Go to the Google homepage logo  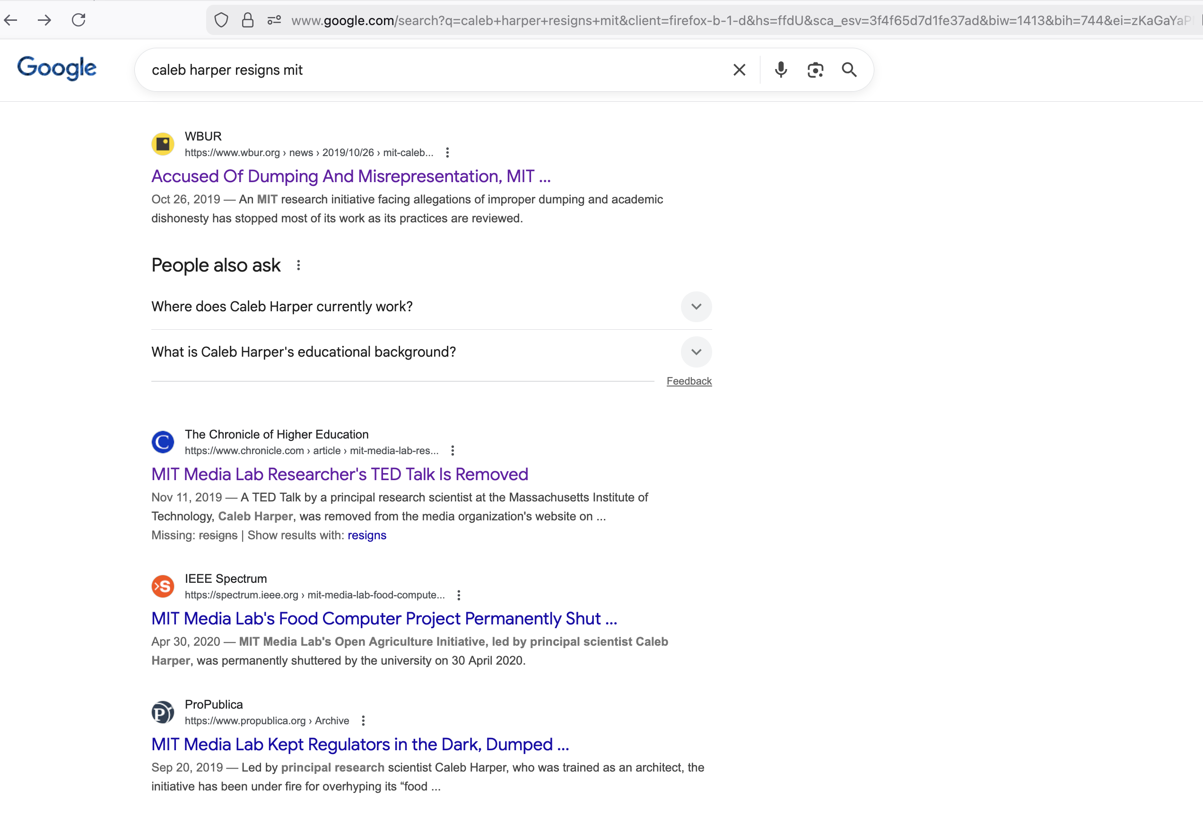pyautogui.click(x=56, y=68)
